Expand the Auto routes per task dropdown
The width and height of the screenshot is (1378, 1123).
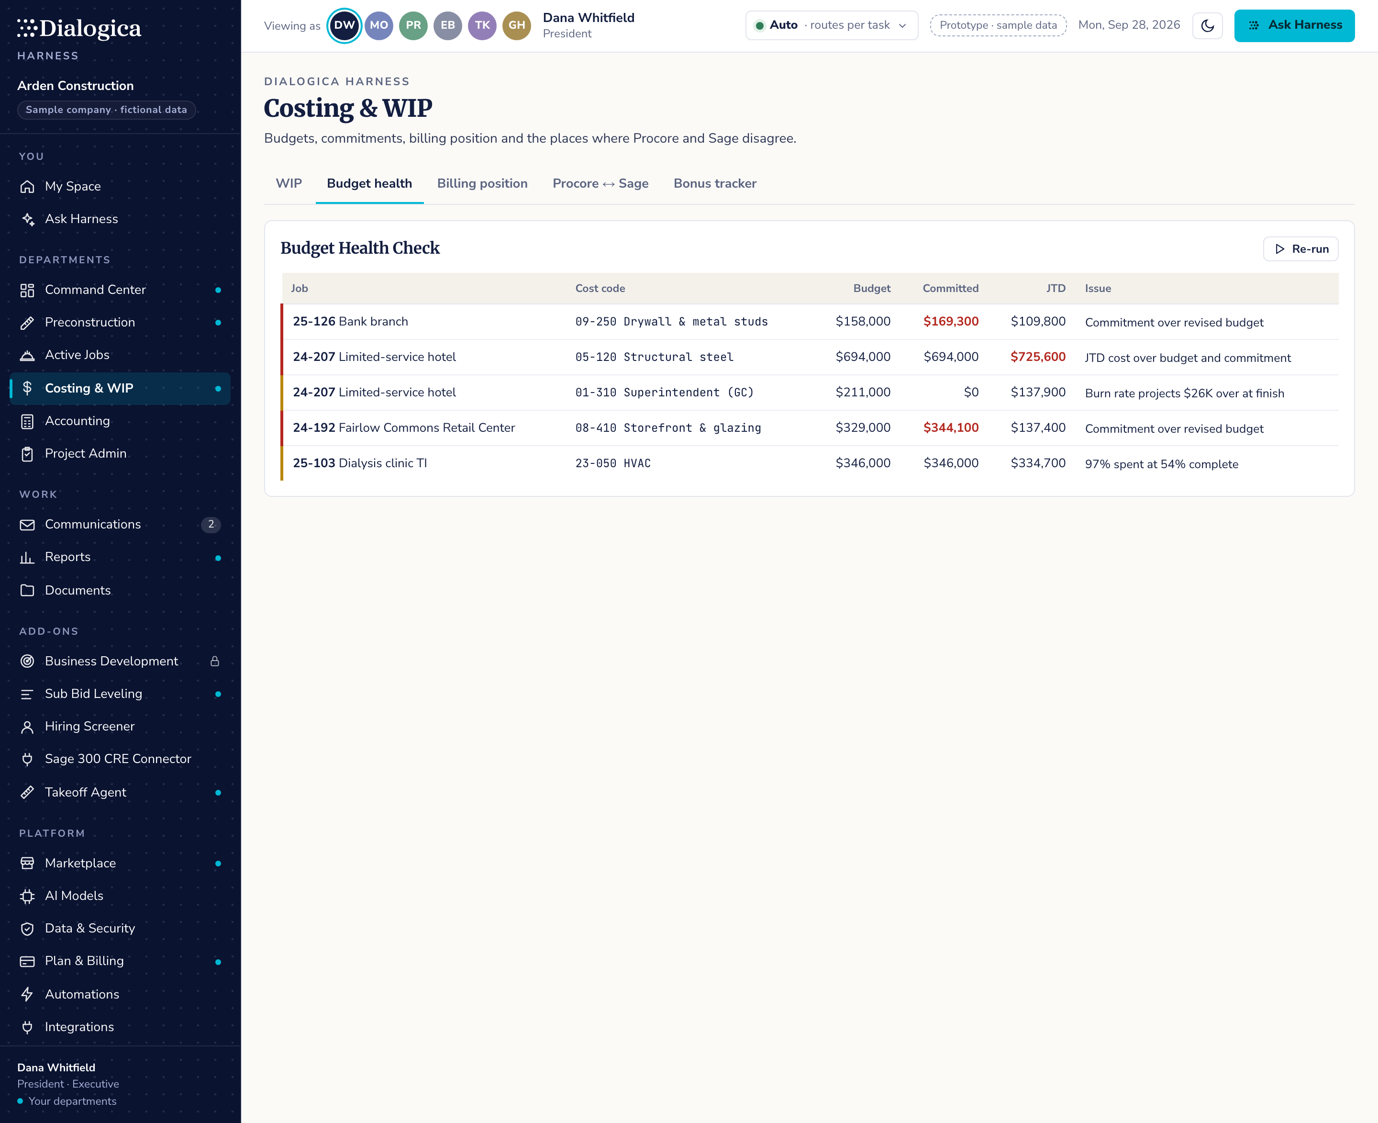pyautogui.click(x=832, y=25)
